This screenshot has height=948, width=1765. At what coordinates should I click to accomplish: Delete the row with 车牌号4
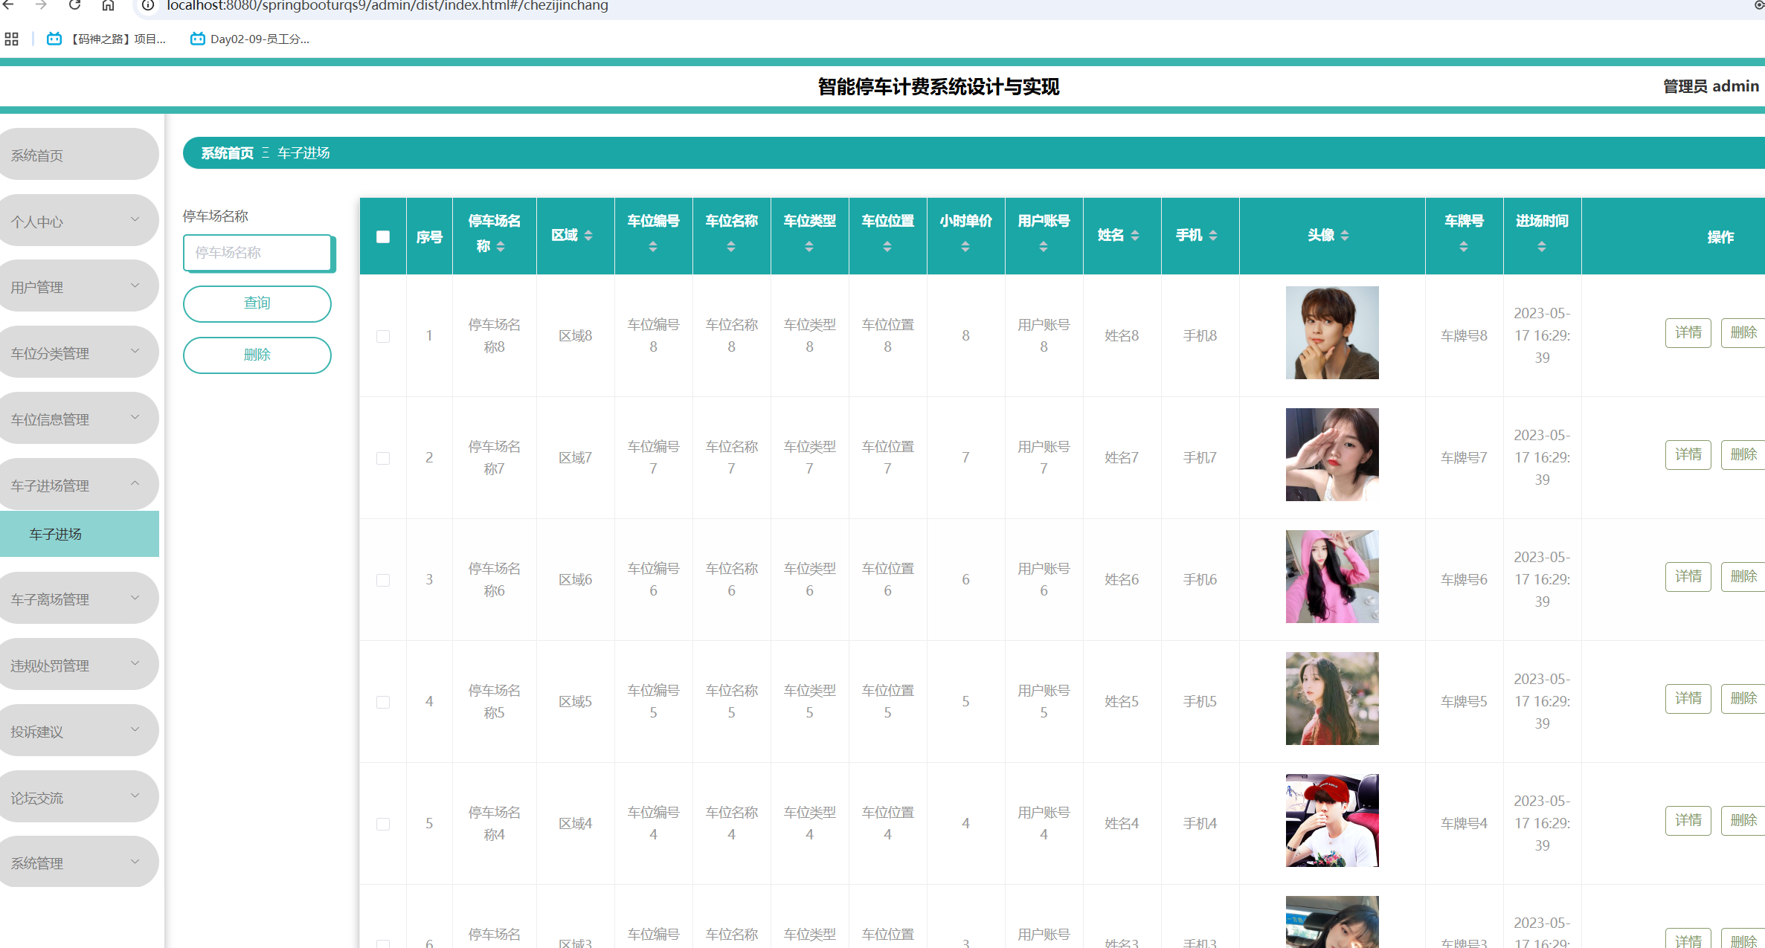[x=1743, y=820]
